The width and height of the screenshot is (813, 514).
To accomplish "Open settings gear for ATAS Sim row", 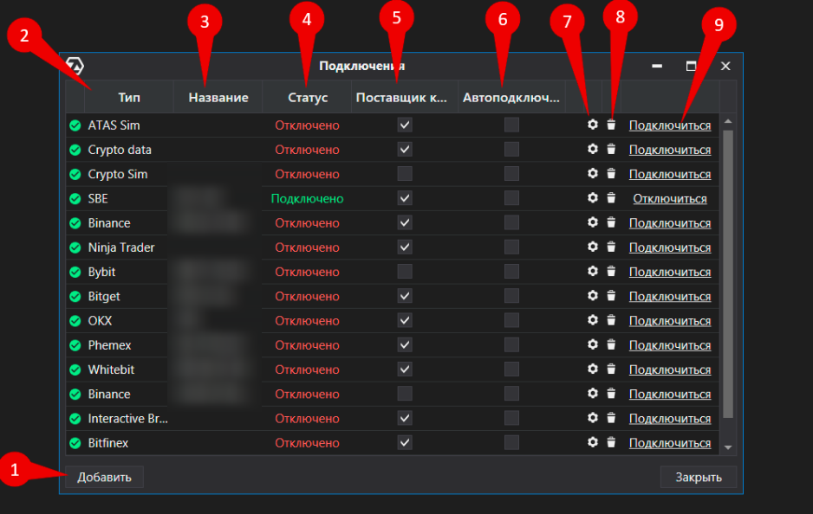I will pyautogui.click(x=593, y=125).
